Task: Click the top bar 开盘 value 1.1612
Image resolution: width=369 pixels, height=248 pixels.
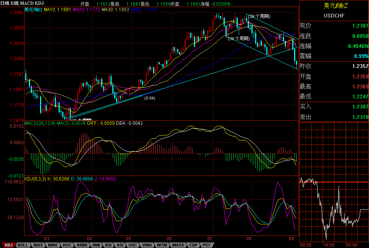Action: [x=103, y=4]
